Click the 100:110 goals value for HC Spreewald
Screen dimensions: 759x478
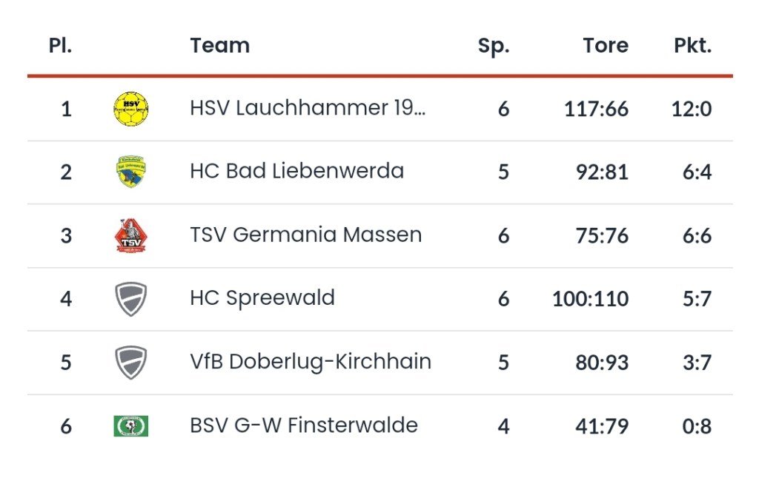590,299
